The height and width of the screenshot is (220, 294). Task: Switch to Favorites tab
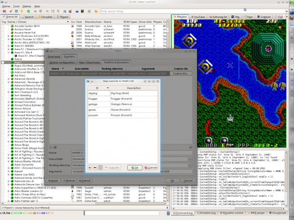[45, 17]
